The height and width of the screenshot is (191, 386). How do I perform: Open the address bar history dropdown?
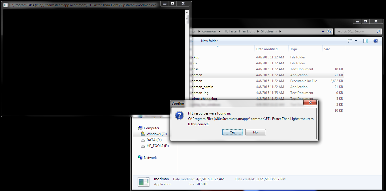pos(323,31)
